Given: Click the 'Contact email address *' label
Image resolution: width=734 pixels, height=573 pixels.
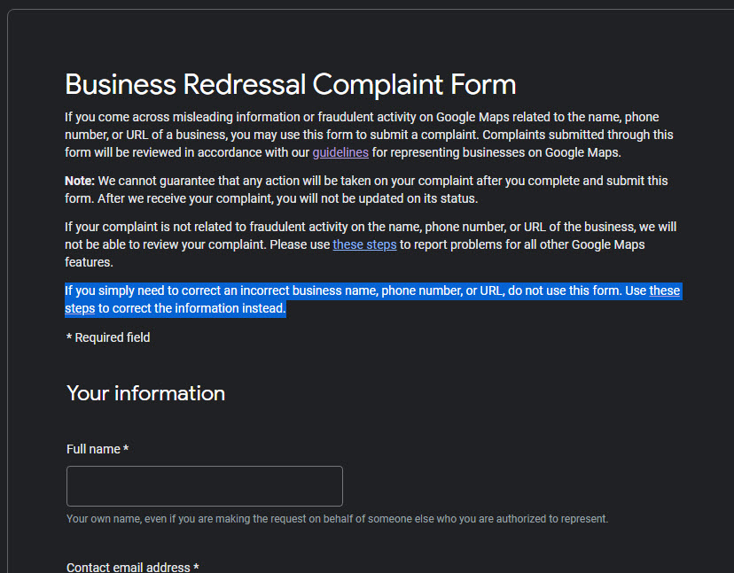Looking at the screenshot, I should (132, 567).
